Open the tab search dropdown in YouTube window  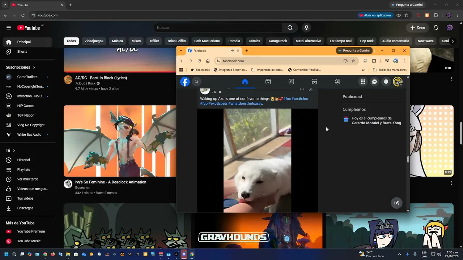pos(5,5)
